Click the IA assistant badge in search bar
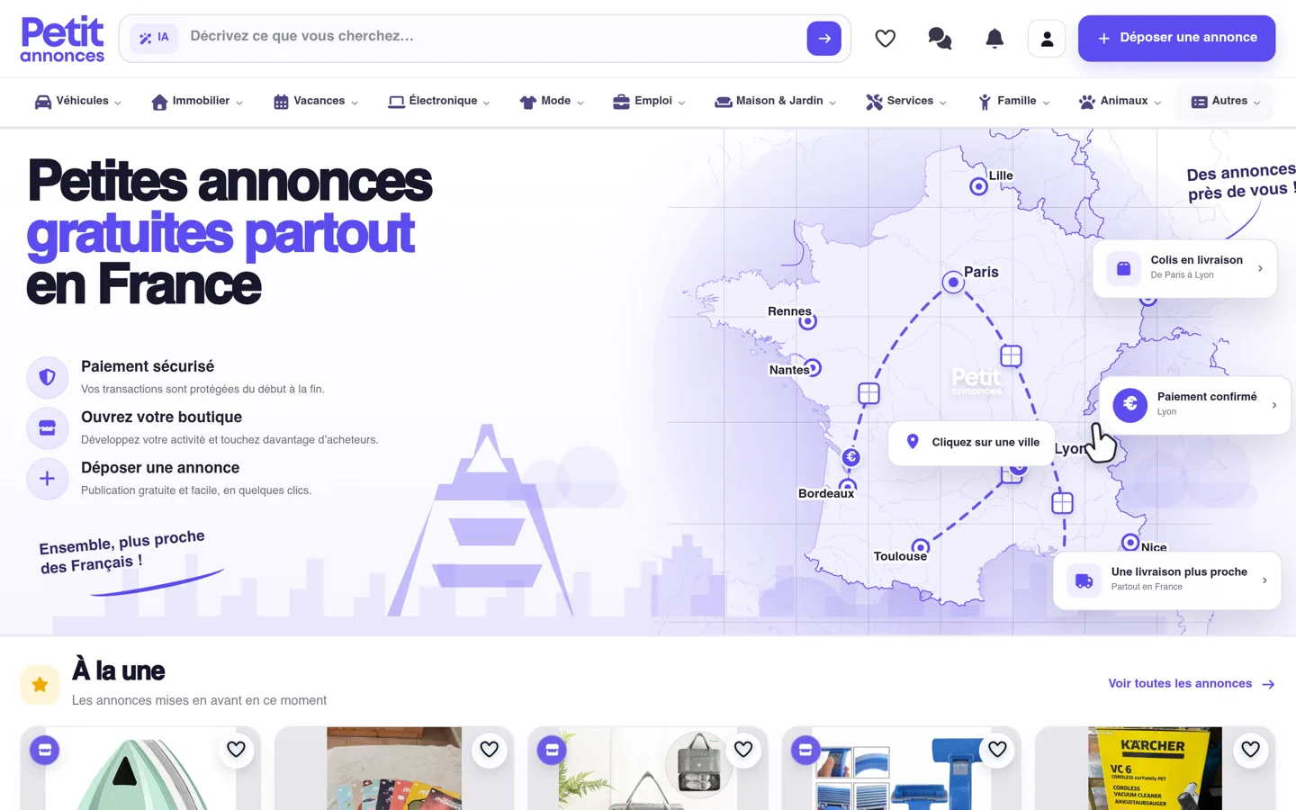 [x=154, y=38]
